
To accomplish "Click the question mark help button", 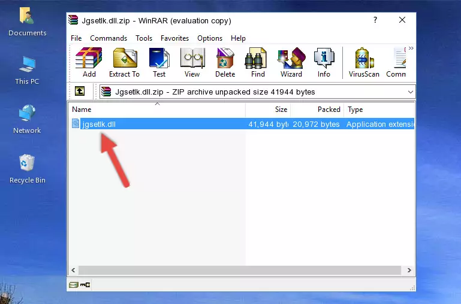I will (375, 20).
